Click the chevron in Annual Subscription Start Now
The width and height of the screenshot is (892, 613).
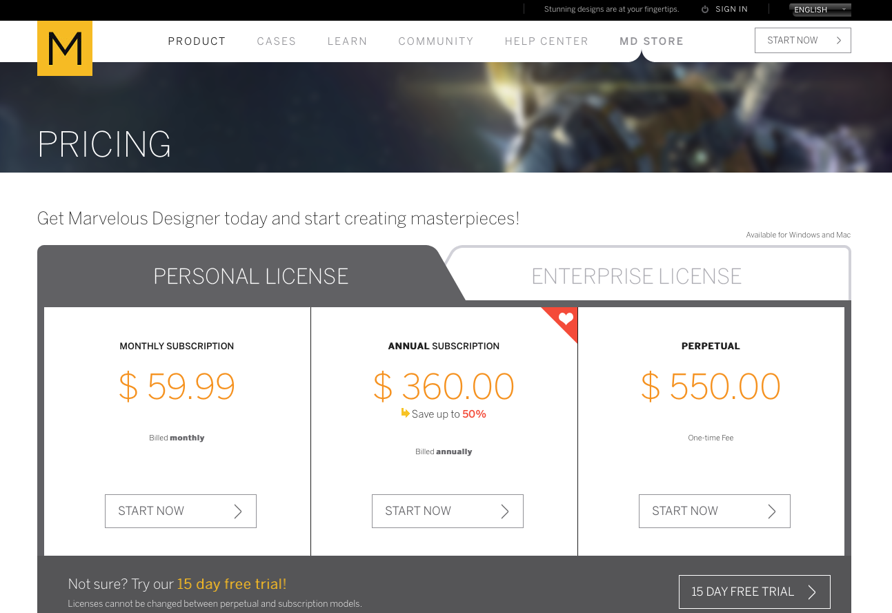tap(505, 512)
